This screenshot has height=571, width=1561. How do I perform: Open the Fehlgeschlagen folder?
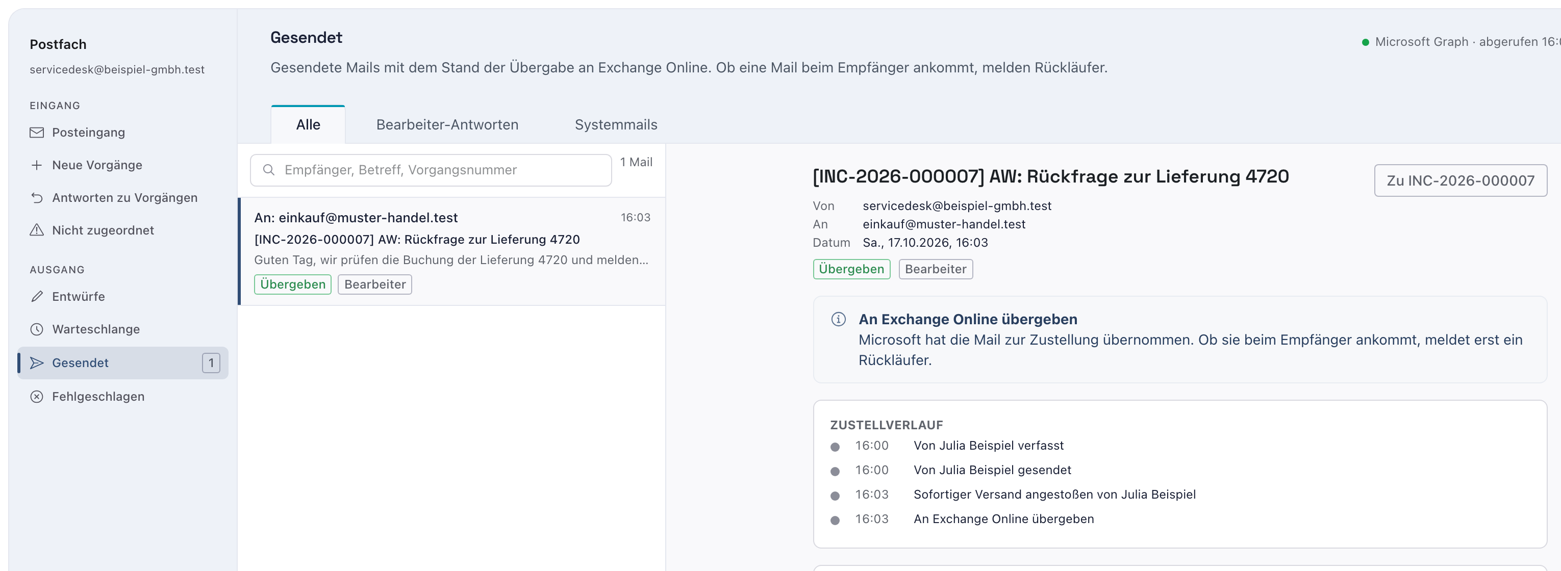(x=123, y=397)
